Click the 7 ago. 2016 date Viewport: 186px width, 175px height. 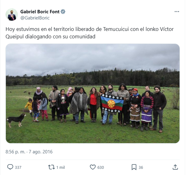[41, 152]
